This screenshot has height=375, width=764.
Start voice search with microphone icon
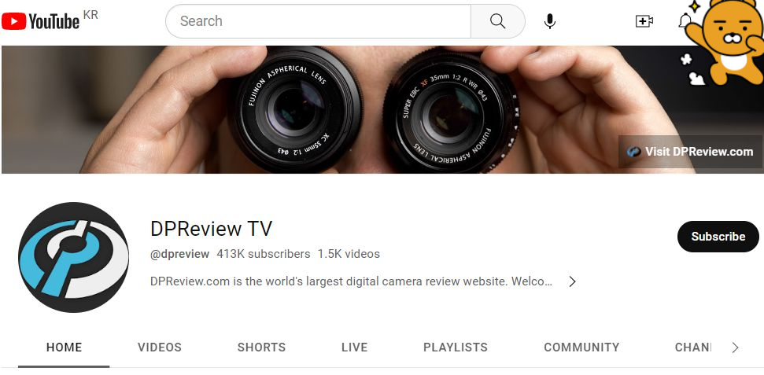coord(550,21)
